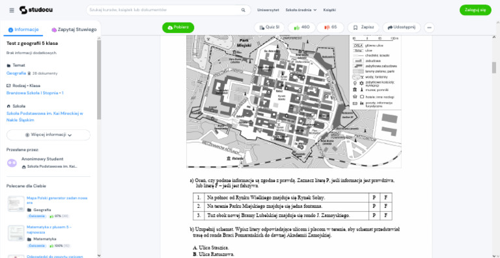Go to the Studocu logo homepage
This screenshot has width=500, height=258.
pyautogui.click(x=36, y=10)
